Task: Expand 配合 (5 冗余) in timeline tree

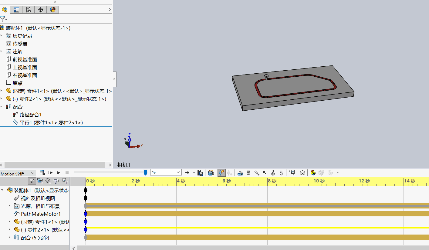Action: click(x=9, y=238)
